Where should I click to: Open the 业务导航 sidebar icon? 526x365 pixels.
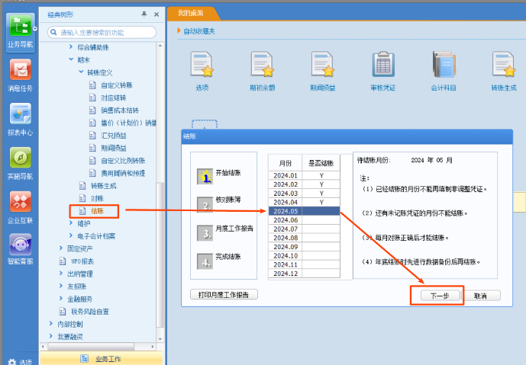[x=21, y=29]
